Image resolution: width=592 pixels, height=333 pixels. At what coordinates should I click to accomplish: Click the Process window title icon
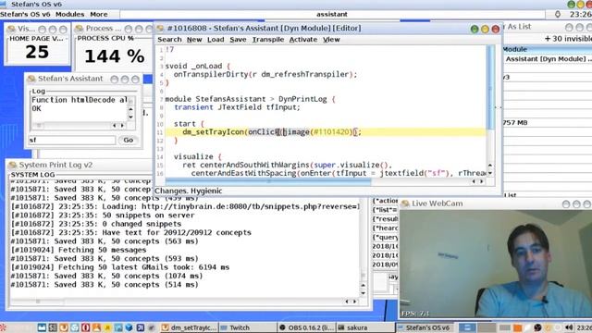click(x=79, y=29)
